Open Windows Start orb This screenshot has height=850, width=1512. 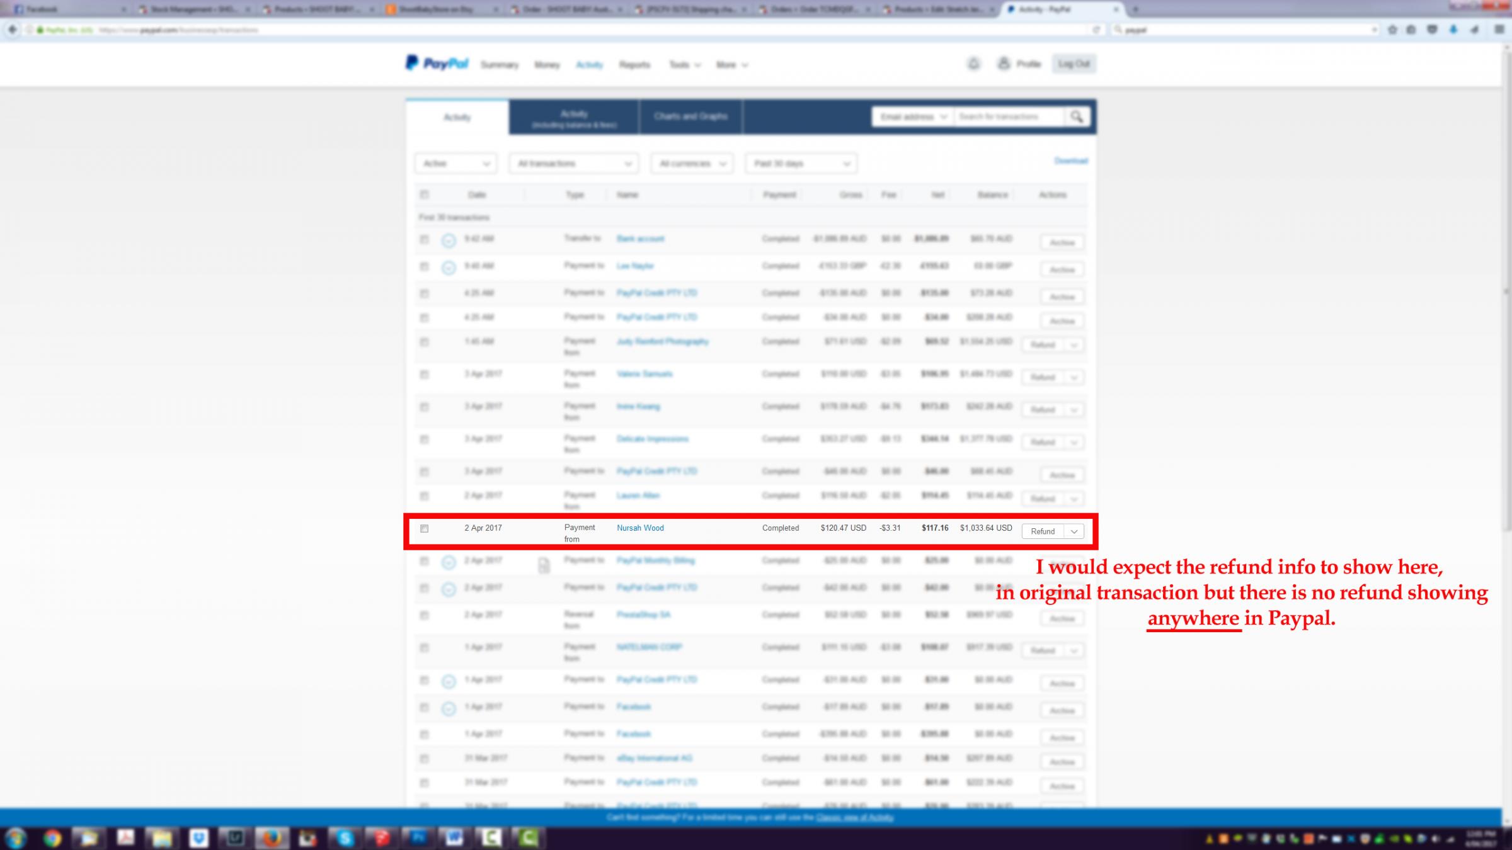pyautogui.click(x=15, y=838)
